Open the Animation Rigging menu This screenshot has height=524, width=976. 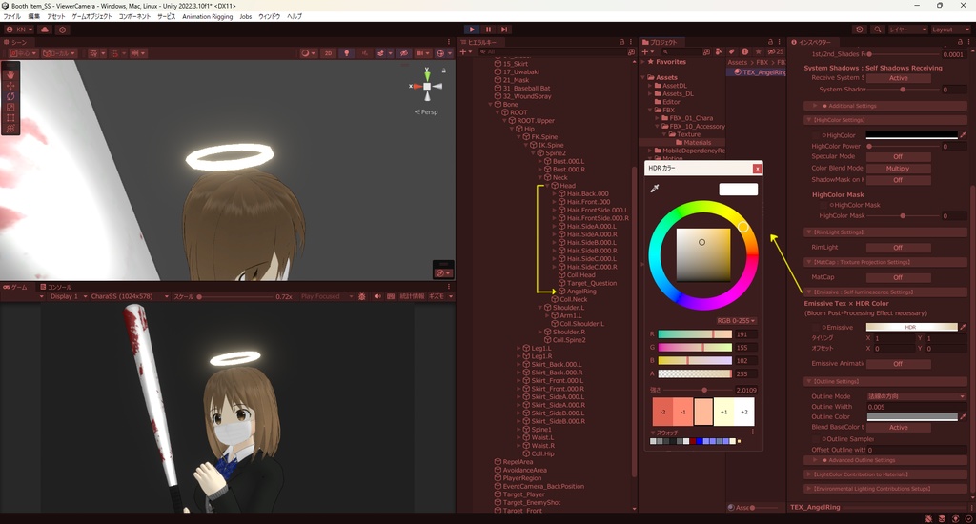207,17
